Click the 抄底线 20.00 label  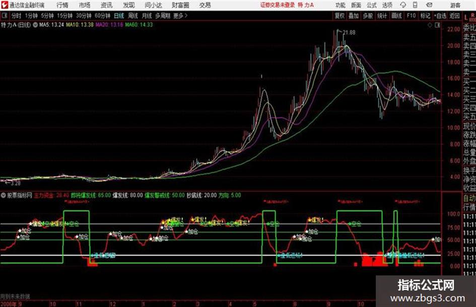point(201,195)
